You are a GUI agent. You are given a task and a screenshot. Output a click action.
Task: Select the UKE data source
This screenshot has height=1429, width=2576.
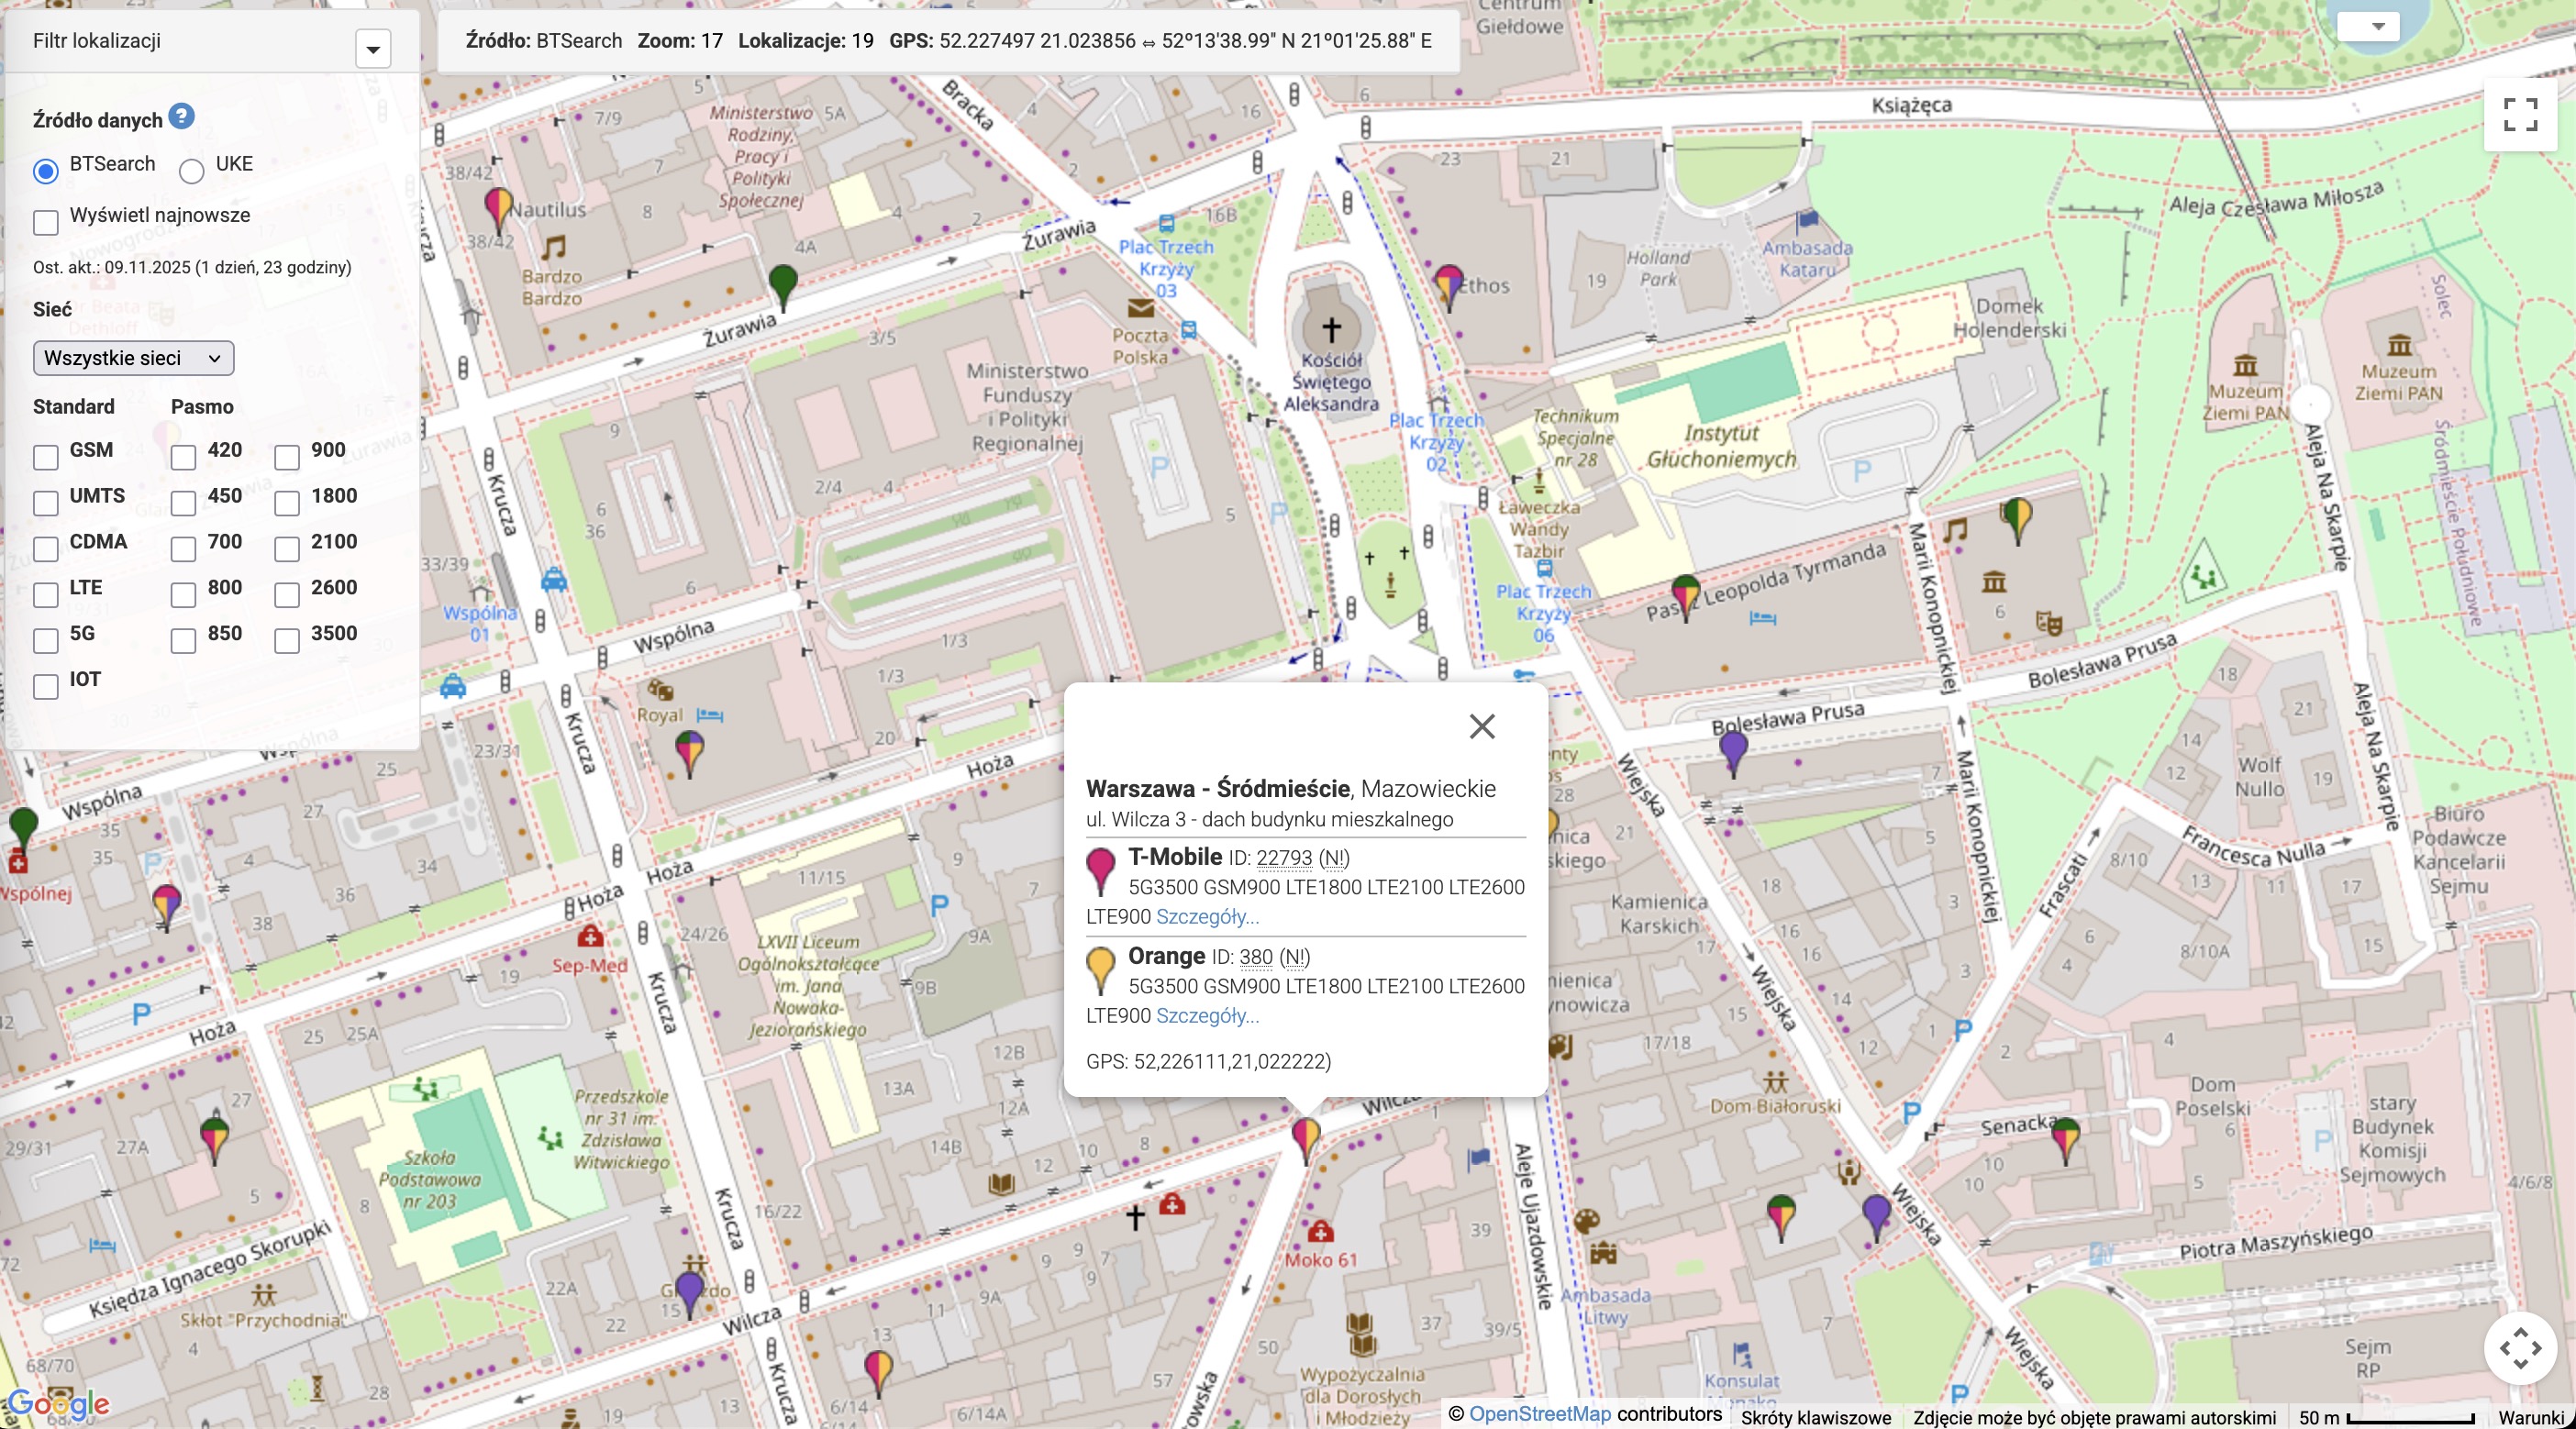pos(192,171)
